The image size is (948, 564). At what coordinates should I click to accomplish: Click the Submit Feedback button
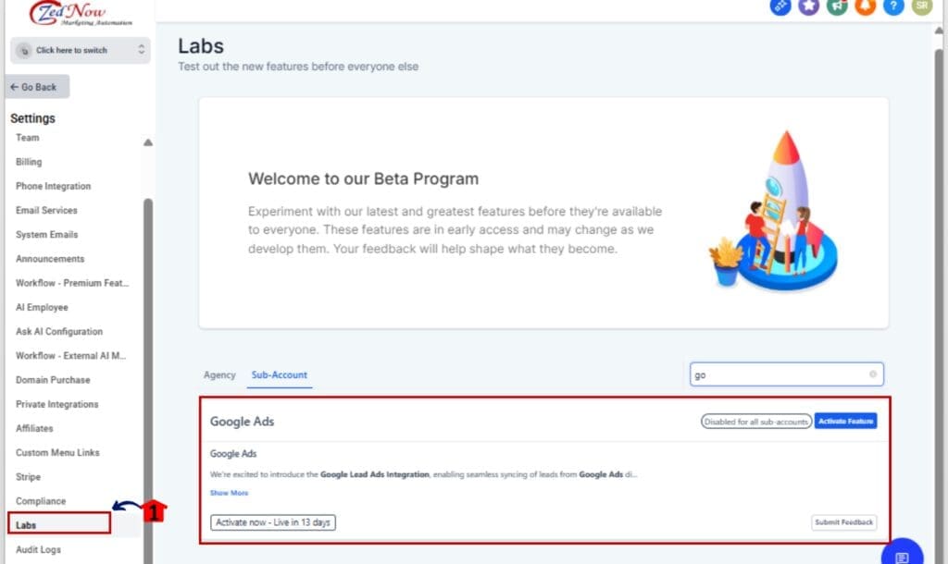click(x=843, y=522)
